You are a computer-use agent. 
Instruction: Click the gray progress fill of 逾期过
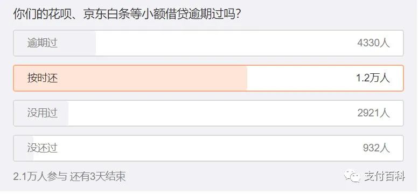[55, 43]
